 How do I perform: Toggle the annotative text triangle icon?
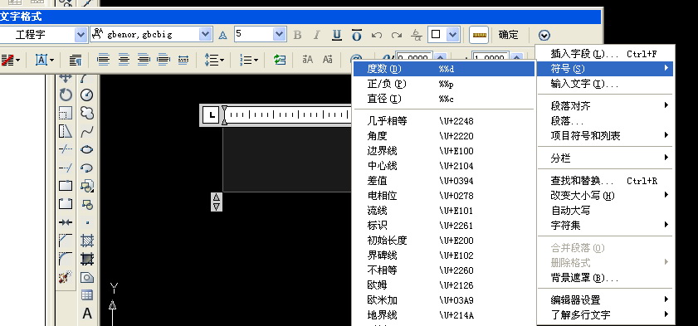[223, 35]
